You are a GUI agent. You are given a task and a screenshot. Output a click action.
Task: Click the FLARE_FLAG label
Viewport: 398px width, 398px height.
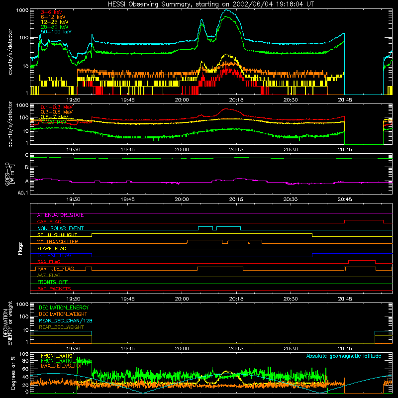point(52,248)
